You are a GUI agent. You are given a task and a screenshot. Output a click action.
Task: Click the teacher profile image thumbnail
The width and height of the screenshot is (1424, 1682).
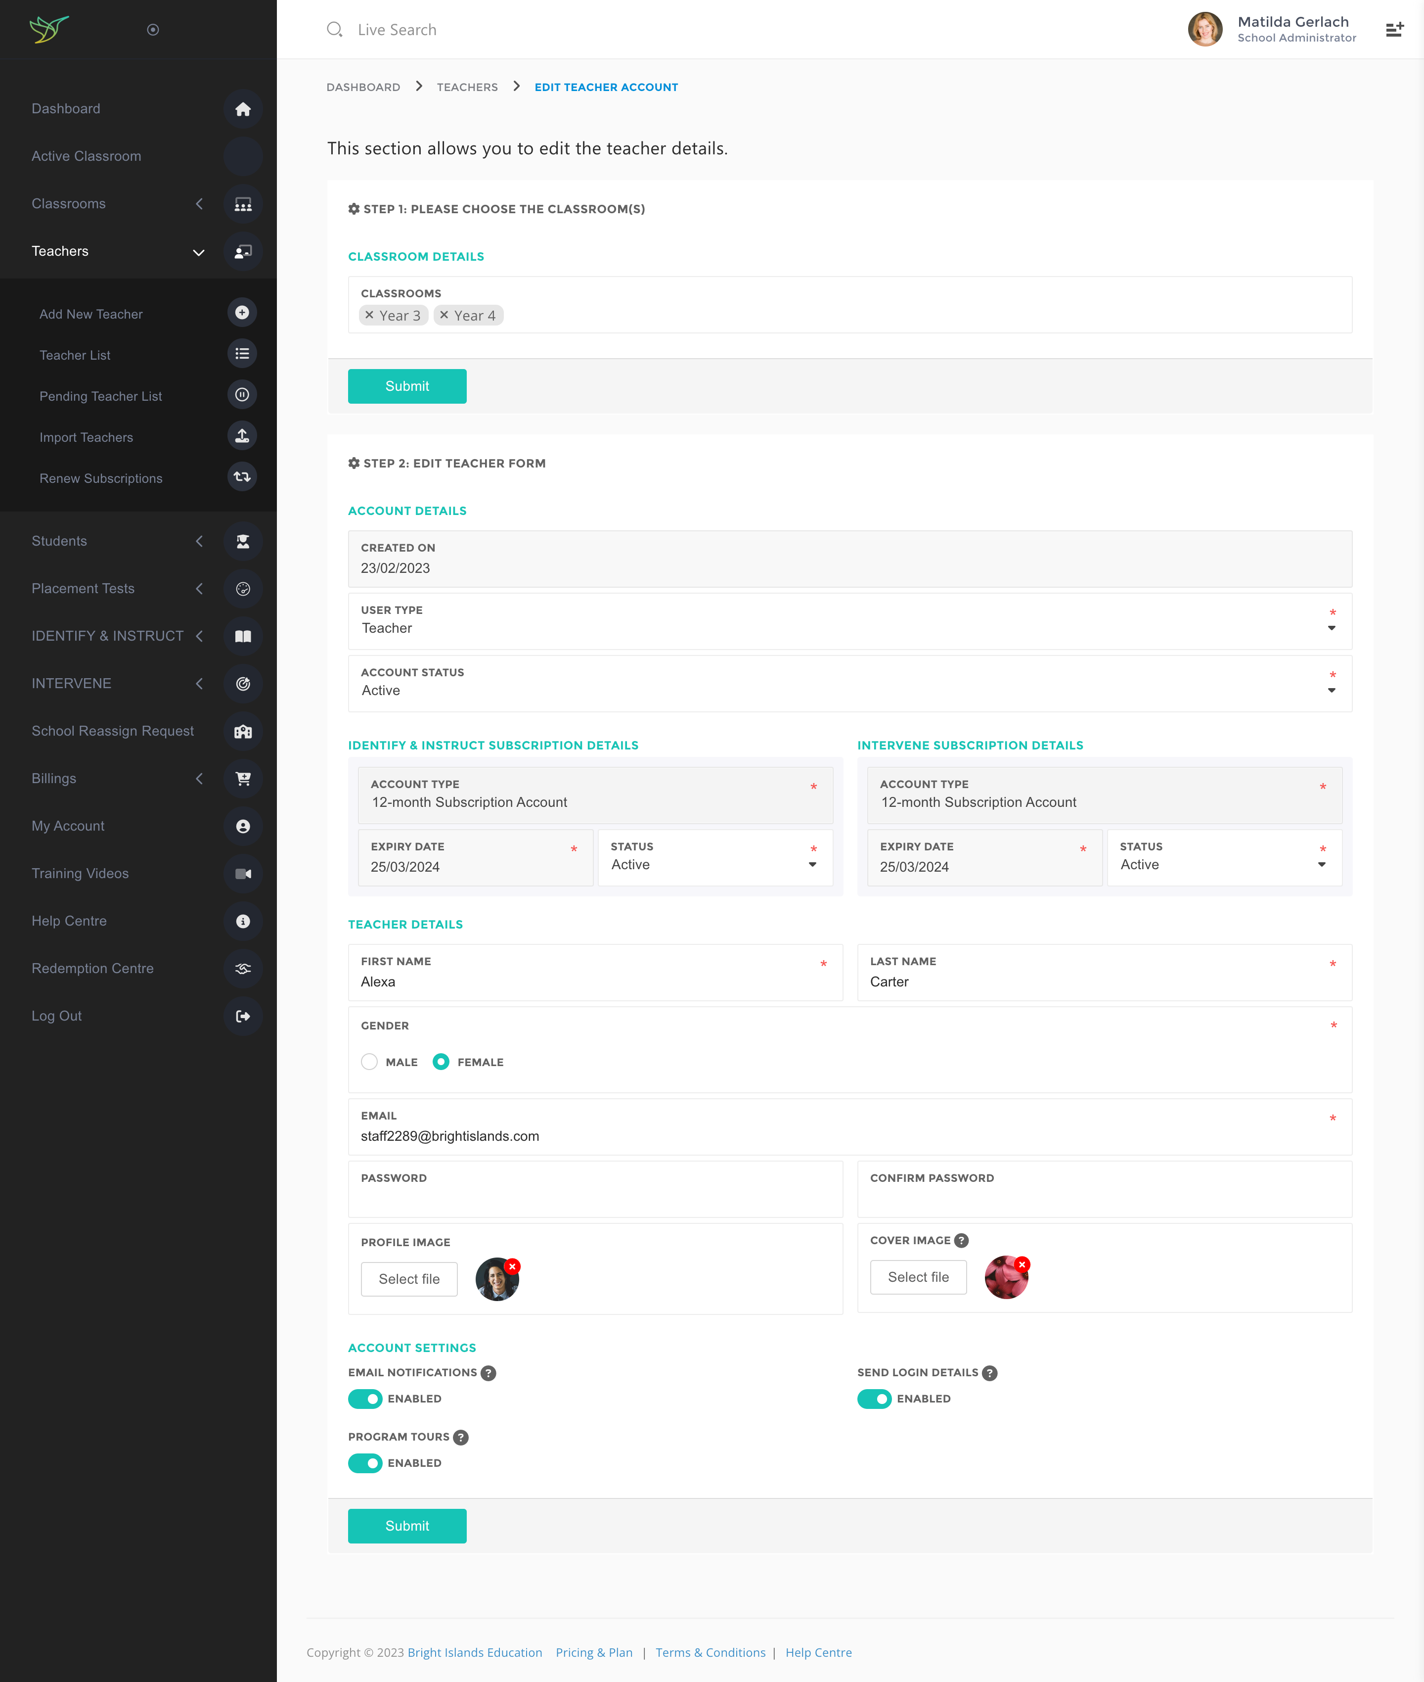point(496,1278)
